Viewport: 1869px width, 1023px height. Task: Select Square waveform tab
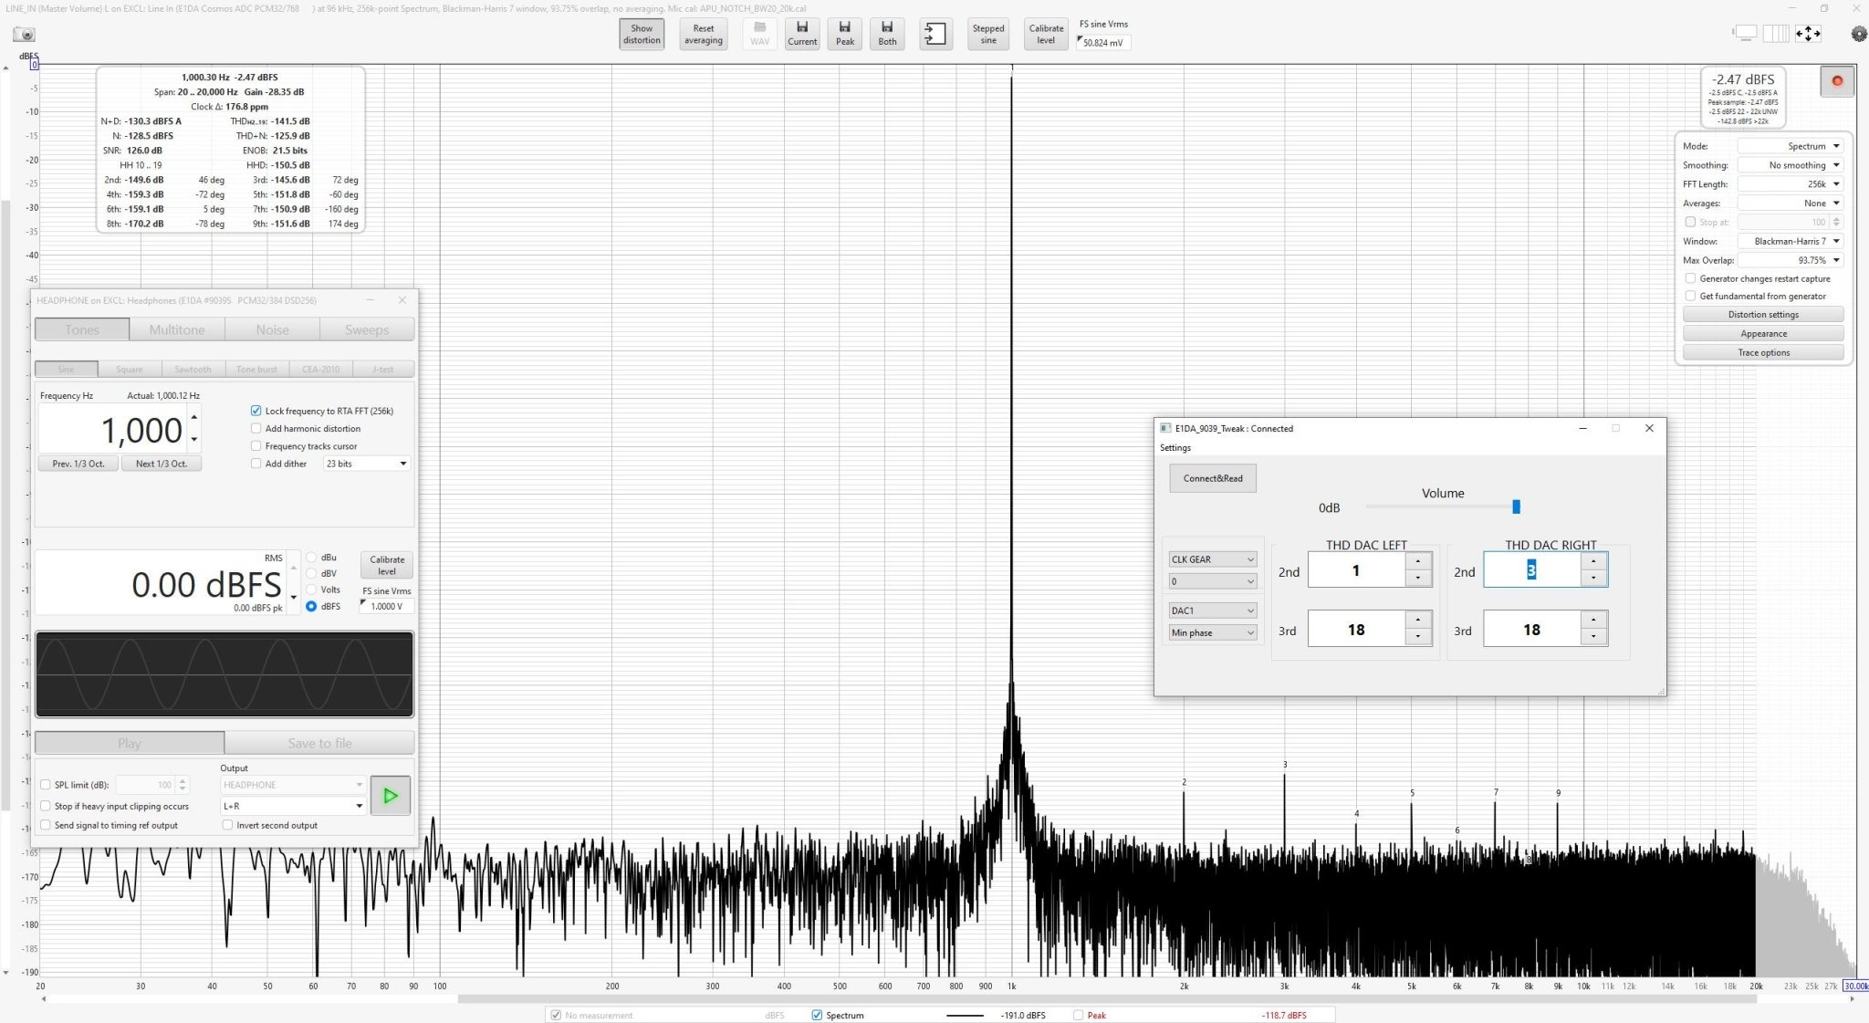pos(130,369)
